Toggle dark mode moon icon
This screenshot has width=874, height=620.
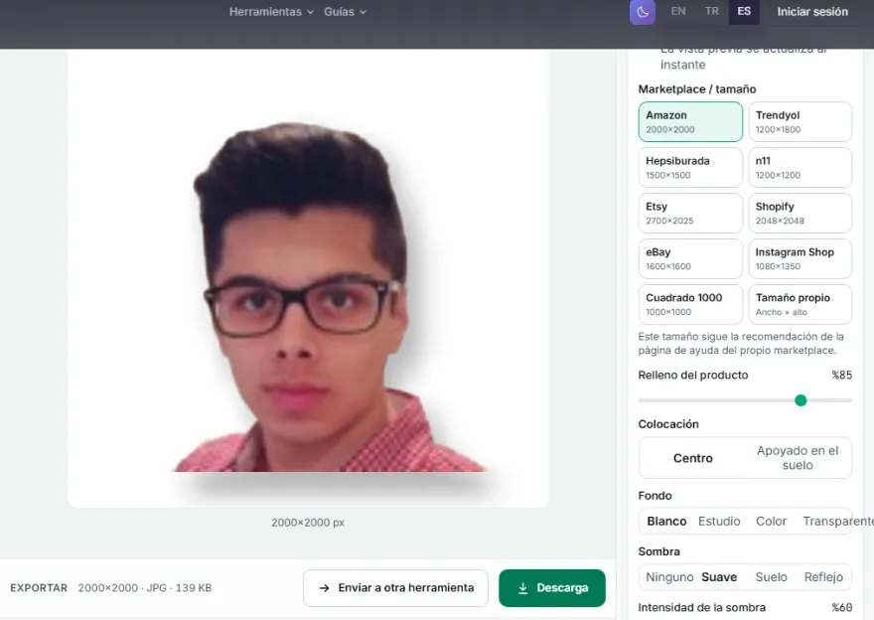643,12
